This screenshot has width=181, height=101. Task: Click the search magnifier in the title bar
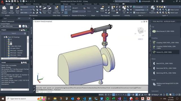(137, 1)
